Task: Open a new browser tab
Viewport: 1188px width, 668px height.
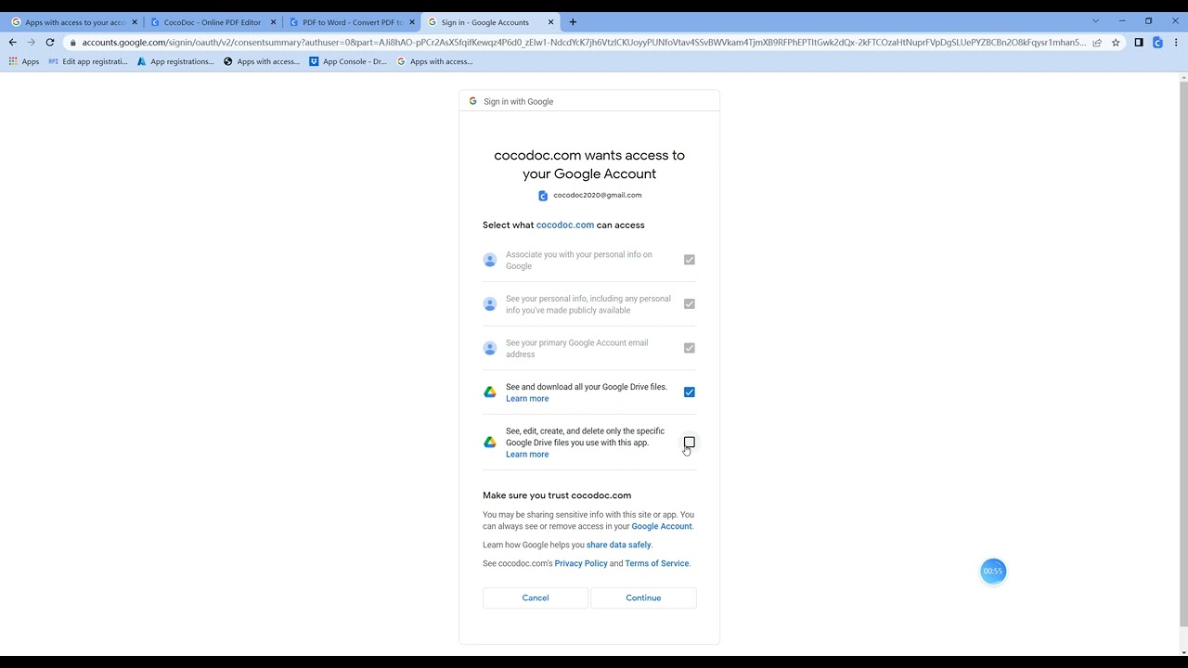Action: [x=573, y=21]
